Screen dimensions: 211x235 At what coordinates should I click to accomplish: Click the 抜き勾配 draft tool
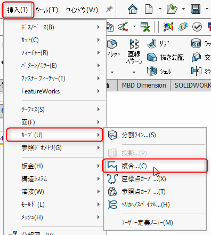(165, 58)
